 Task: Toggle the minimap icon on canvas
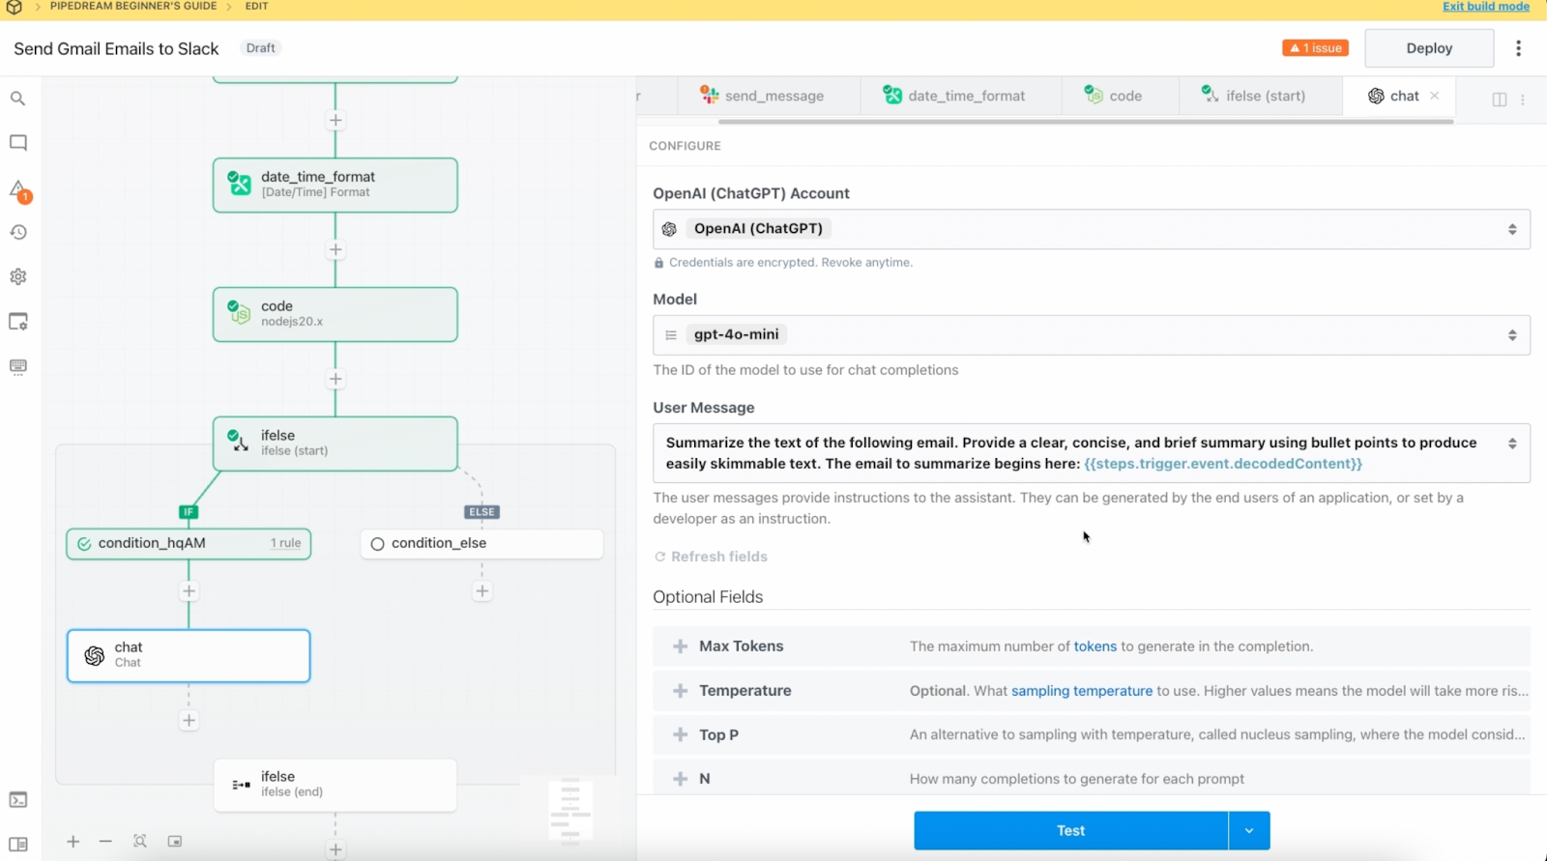(x=175, y=842)
